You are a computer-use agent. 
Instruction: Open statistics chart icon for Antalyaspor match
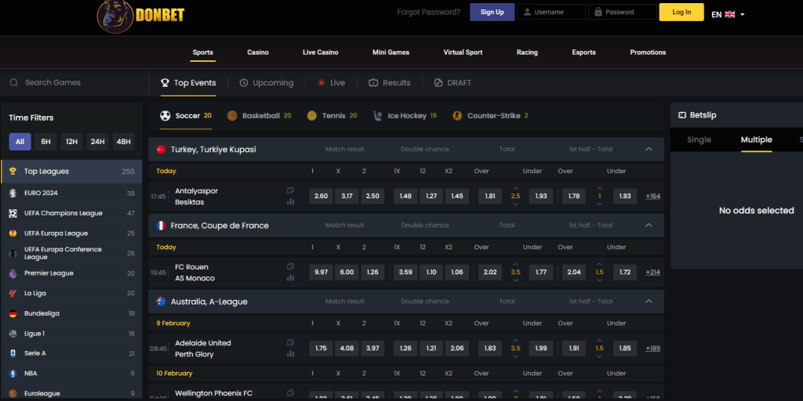tap(290, 201)
